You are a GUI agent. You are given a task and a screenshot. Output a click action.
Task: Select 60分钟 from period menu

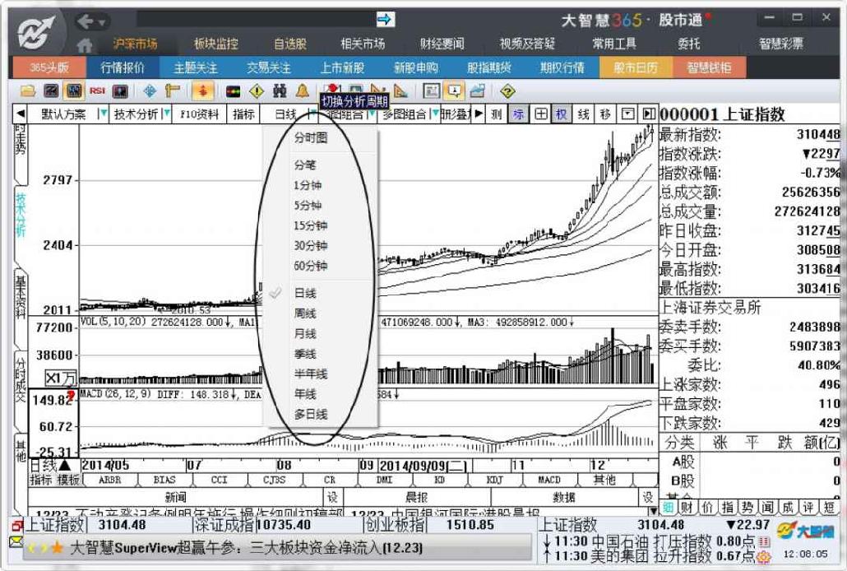point(311,266)
